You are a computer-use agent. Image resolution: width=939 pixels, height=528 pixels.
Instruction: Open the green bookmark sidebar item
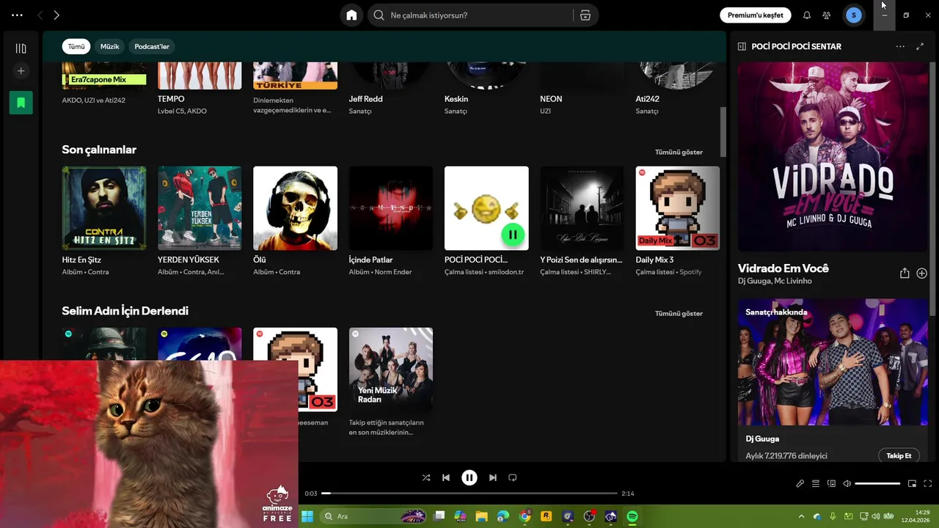tap(21, 103)
